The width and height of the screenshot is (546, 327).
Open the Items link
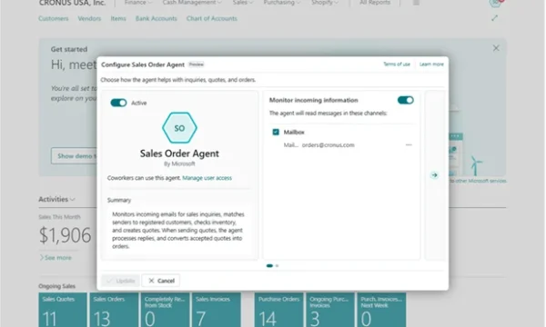click(118, 18)
